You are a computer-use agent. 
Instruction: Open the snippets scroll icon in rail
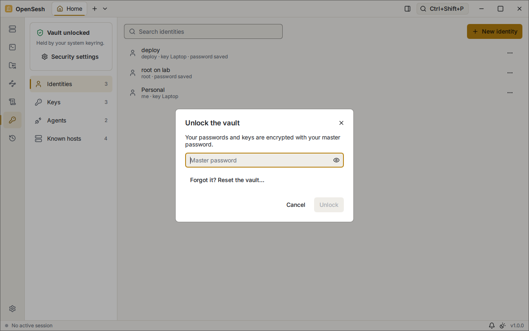click(x=12, y=102)
